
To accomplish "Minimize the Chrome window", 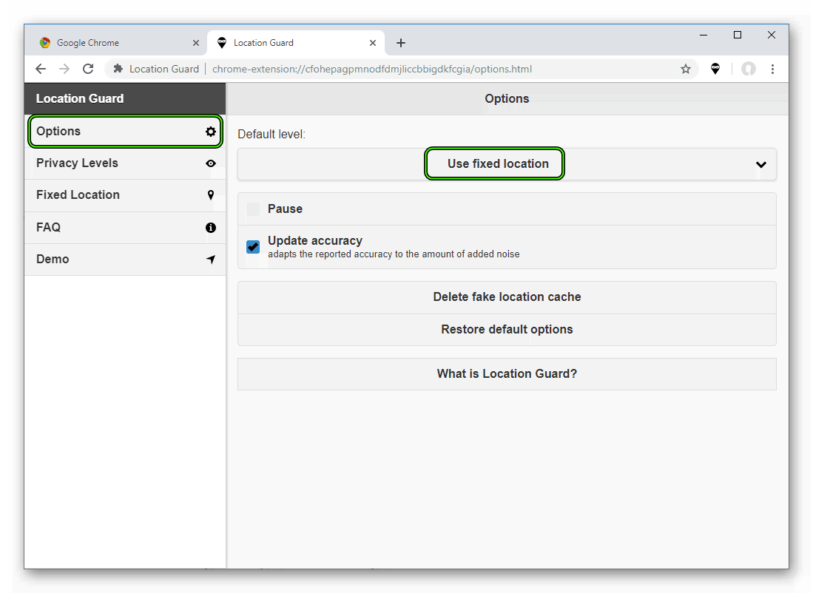I will [703, 35].
